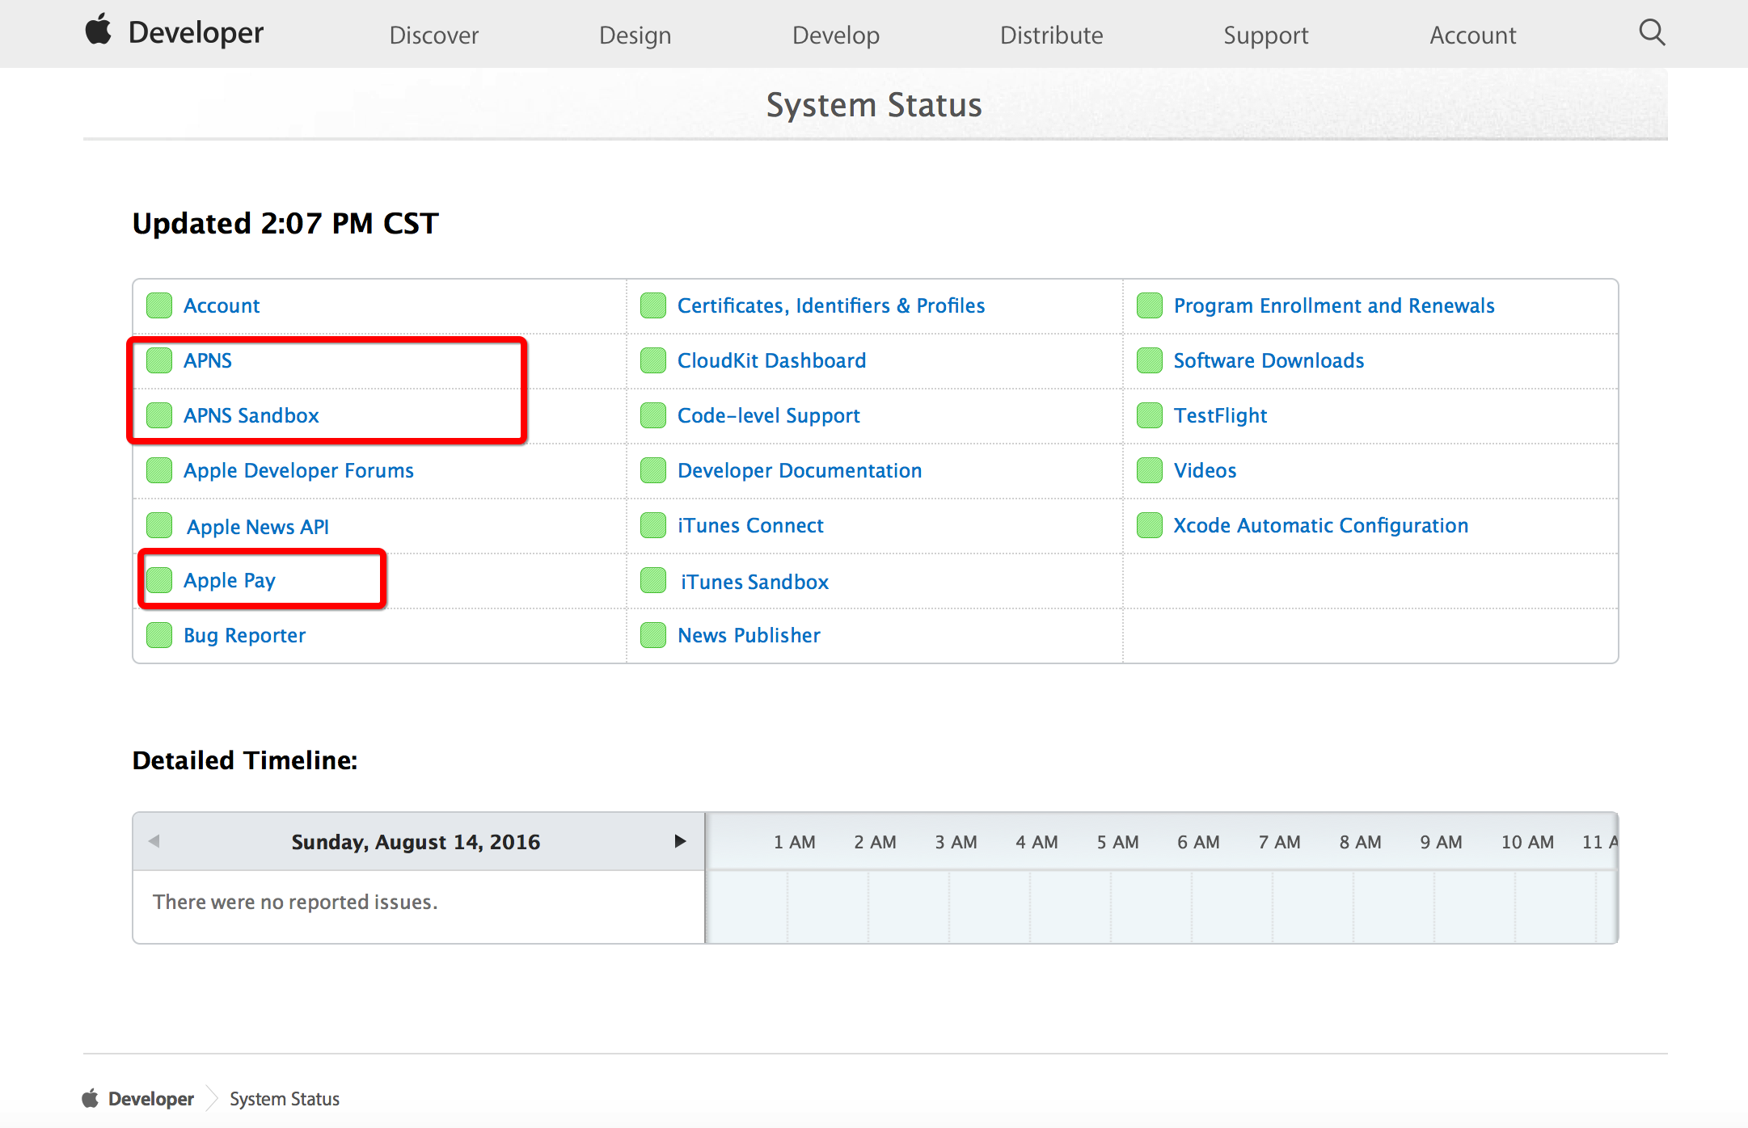Open the Discover menu
Screen dimensions: 1748x1128
point(433,35)
